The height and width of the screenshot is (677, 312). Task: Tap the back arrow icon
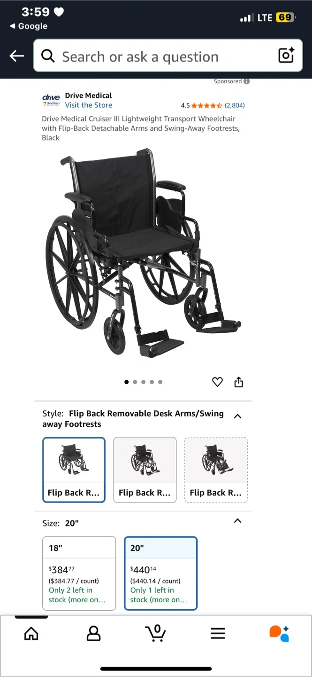pyautogui.click(x=17, y=56)
